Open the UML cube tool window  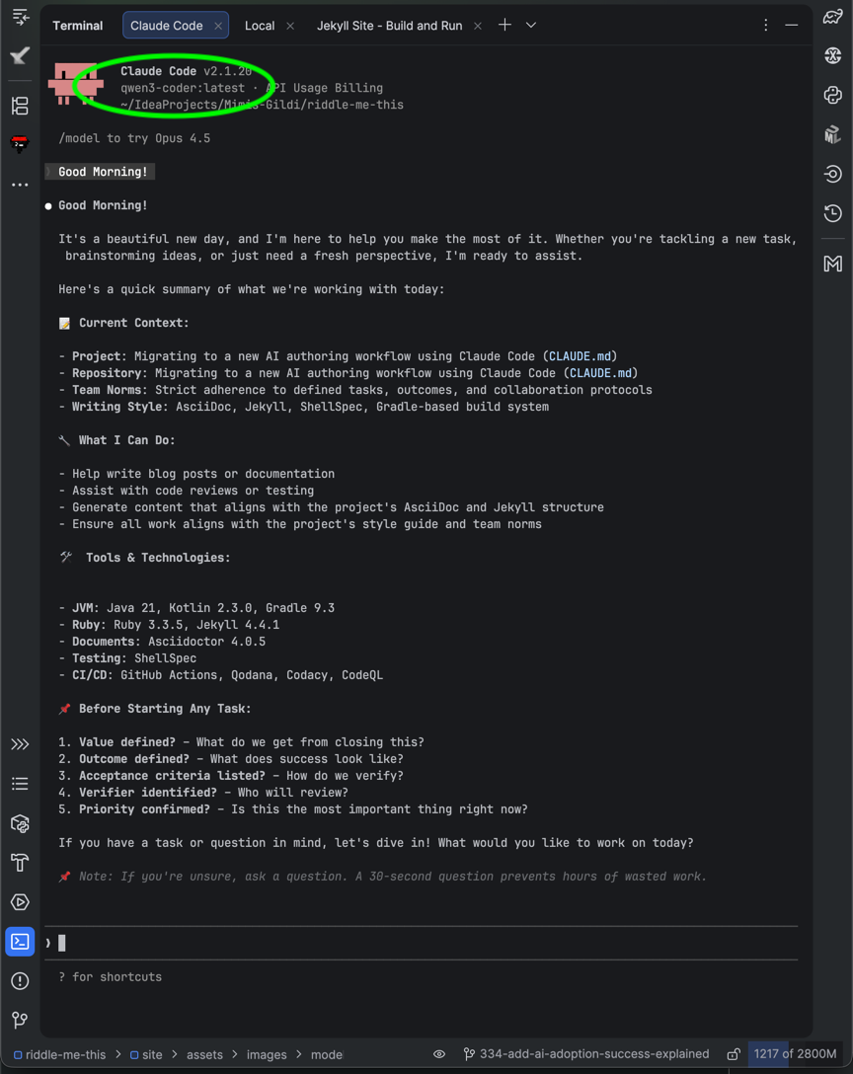pyautogui.click(x=832, y=134)
